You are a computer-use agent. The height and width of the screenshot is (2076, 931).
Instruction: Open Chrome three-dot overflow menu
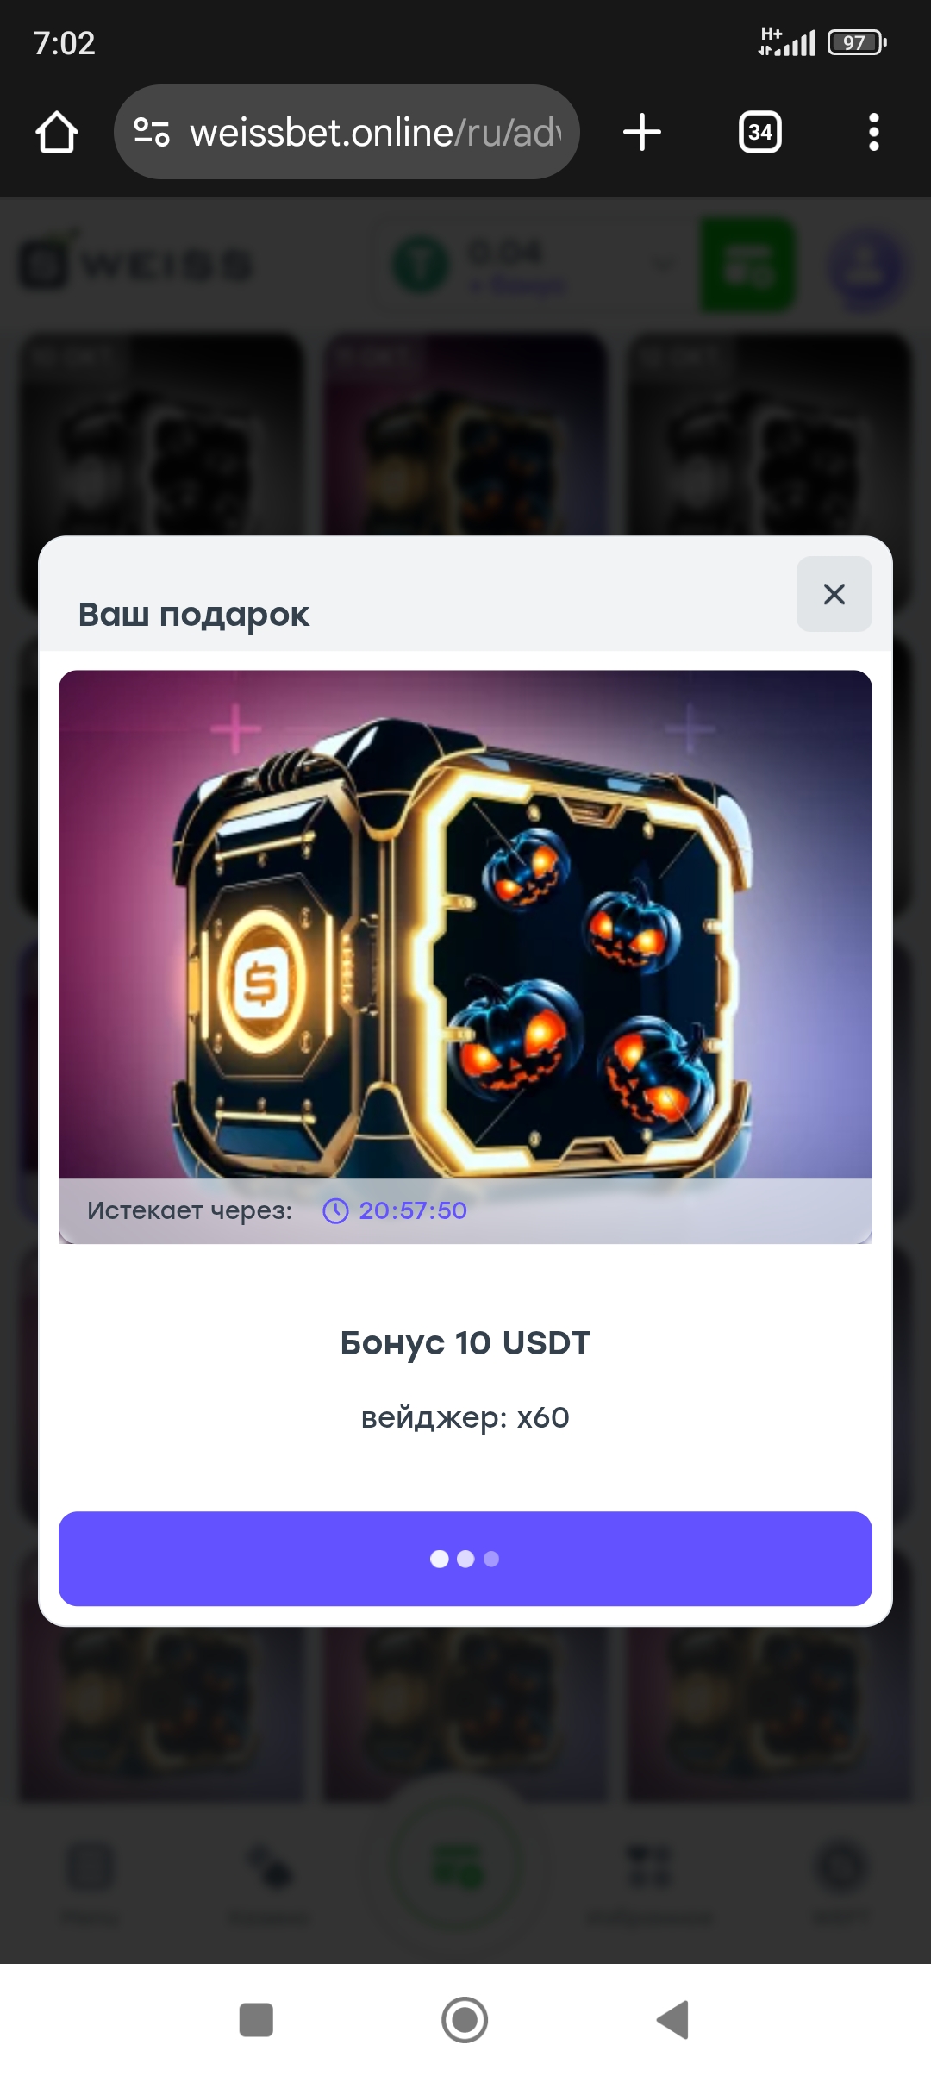[874, 132]
